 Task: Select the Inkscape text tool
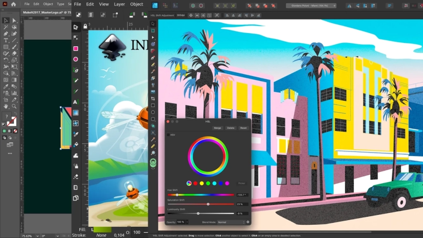click(76, 102)
